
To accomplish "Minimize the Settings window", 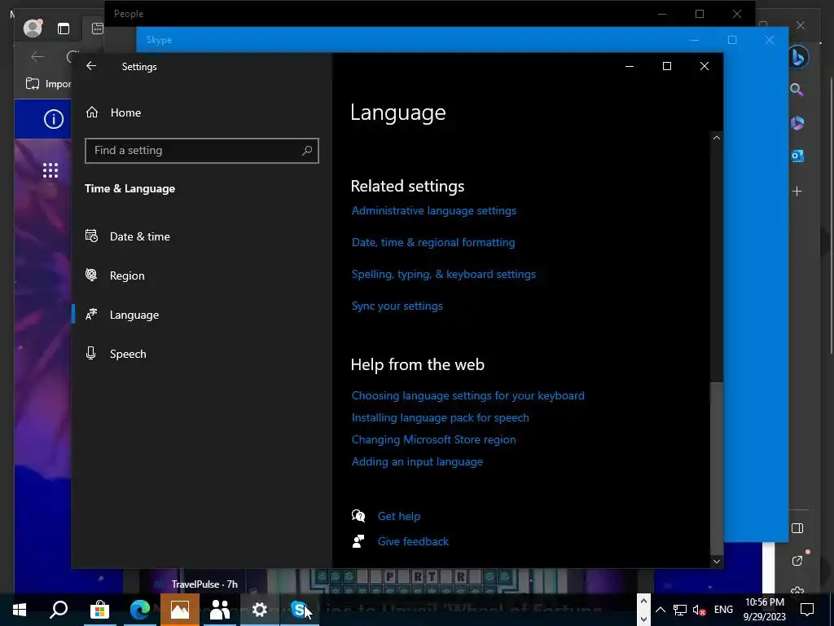I will [630, 66].
